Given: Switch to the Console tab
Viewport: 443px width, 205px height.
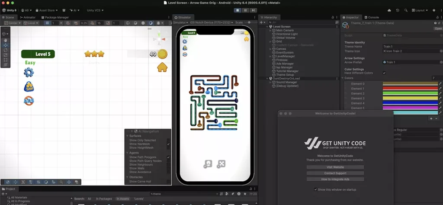Looking at the screenshot, I should coord(371,17).
